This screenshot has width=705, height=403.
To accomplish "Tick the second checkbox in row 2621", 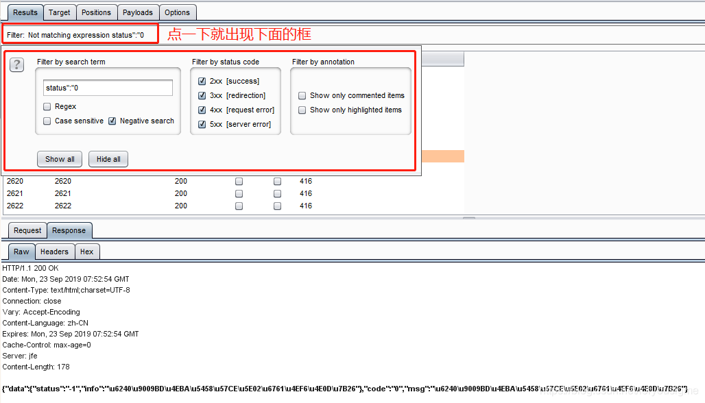I will point(278,194).
